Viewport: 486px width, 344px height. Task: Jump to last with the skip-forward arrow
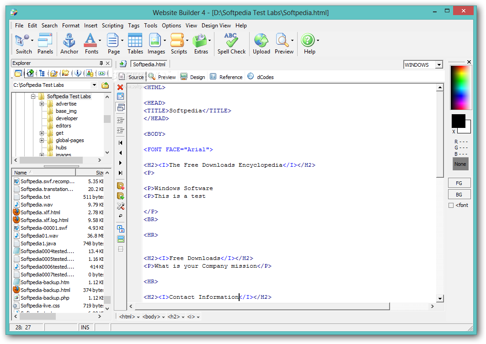(x=120, y=173)
